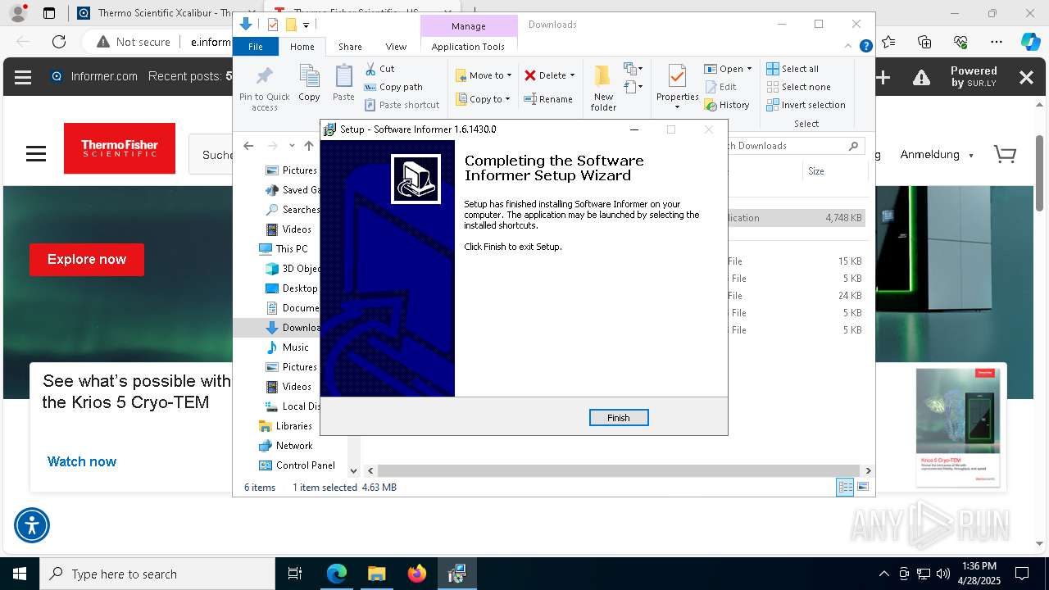The height and width of the screenshot is (590, 1049).
Task: Select Control Panel in the navigation tree
Action: [x=297, y=465]
